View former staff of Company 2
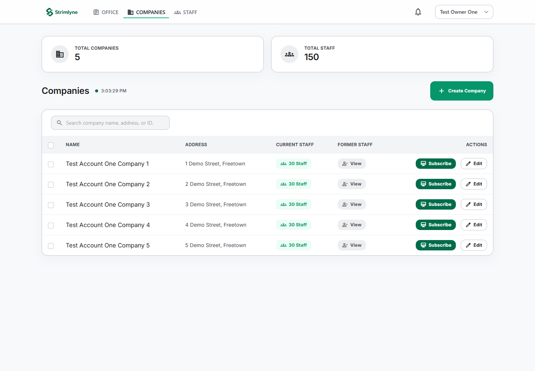Screen dimensions: 535x371 point(352,184)
